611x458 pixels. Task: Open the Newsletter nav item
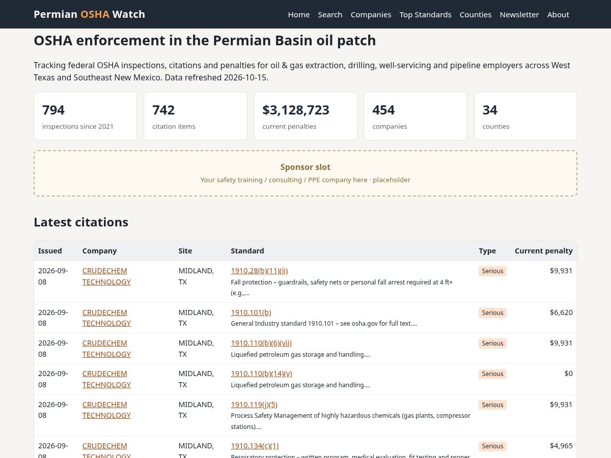519,14
